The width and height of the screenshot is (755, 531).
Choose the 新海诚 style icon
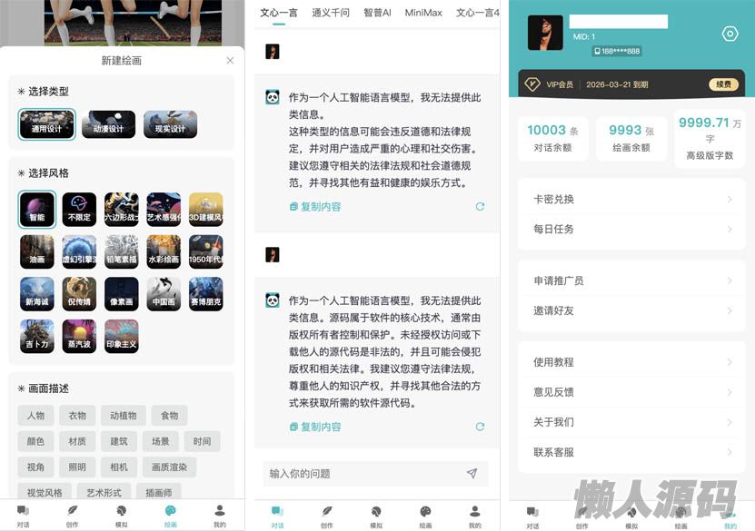[37, 294]
